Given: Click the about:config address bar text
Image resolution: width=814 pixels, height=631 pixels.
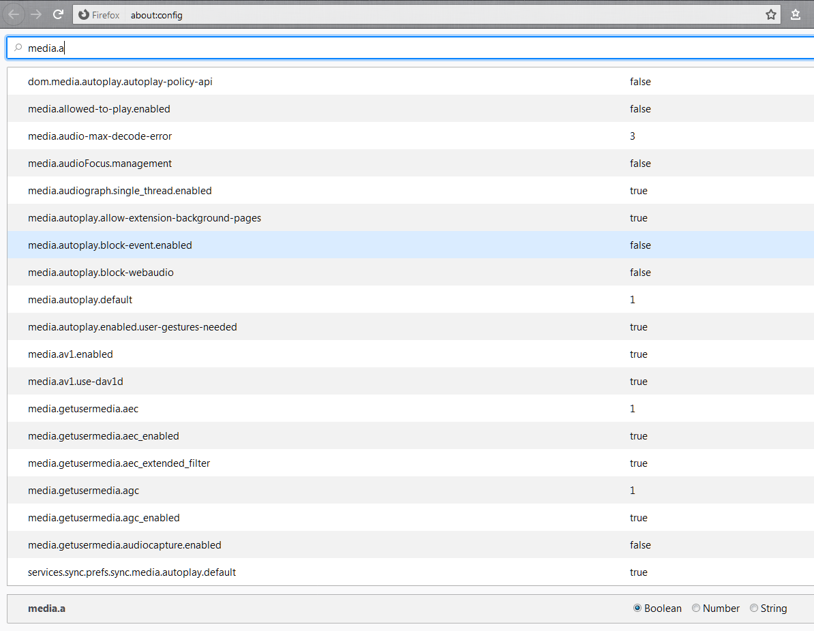Looking at the screenshot, I should point(156,14).
